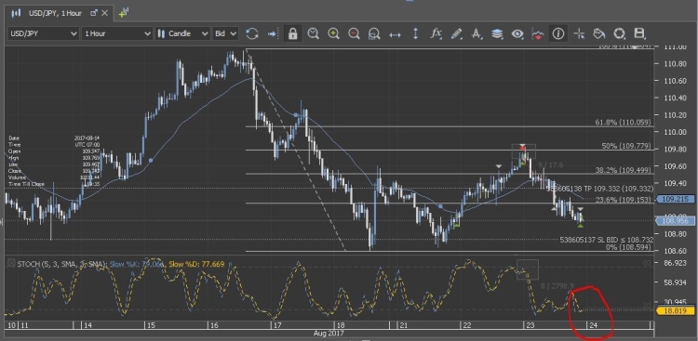The width and height of the screenshot is (698, 341).
Task: Click the zoom in magnifier icon
Action: click(x=333, y=33)
